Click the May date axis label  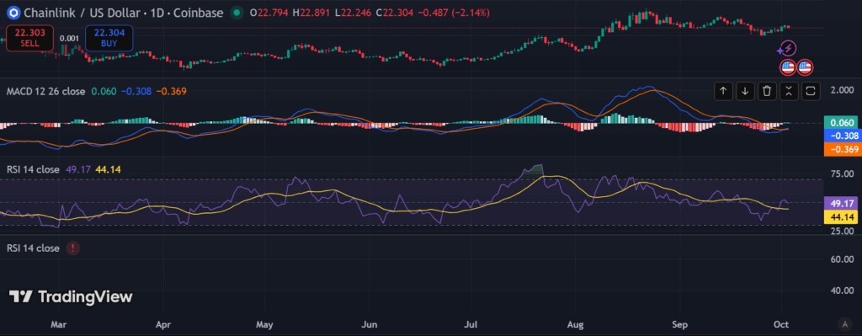click(x=265, y=325)
